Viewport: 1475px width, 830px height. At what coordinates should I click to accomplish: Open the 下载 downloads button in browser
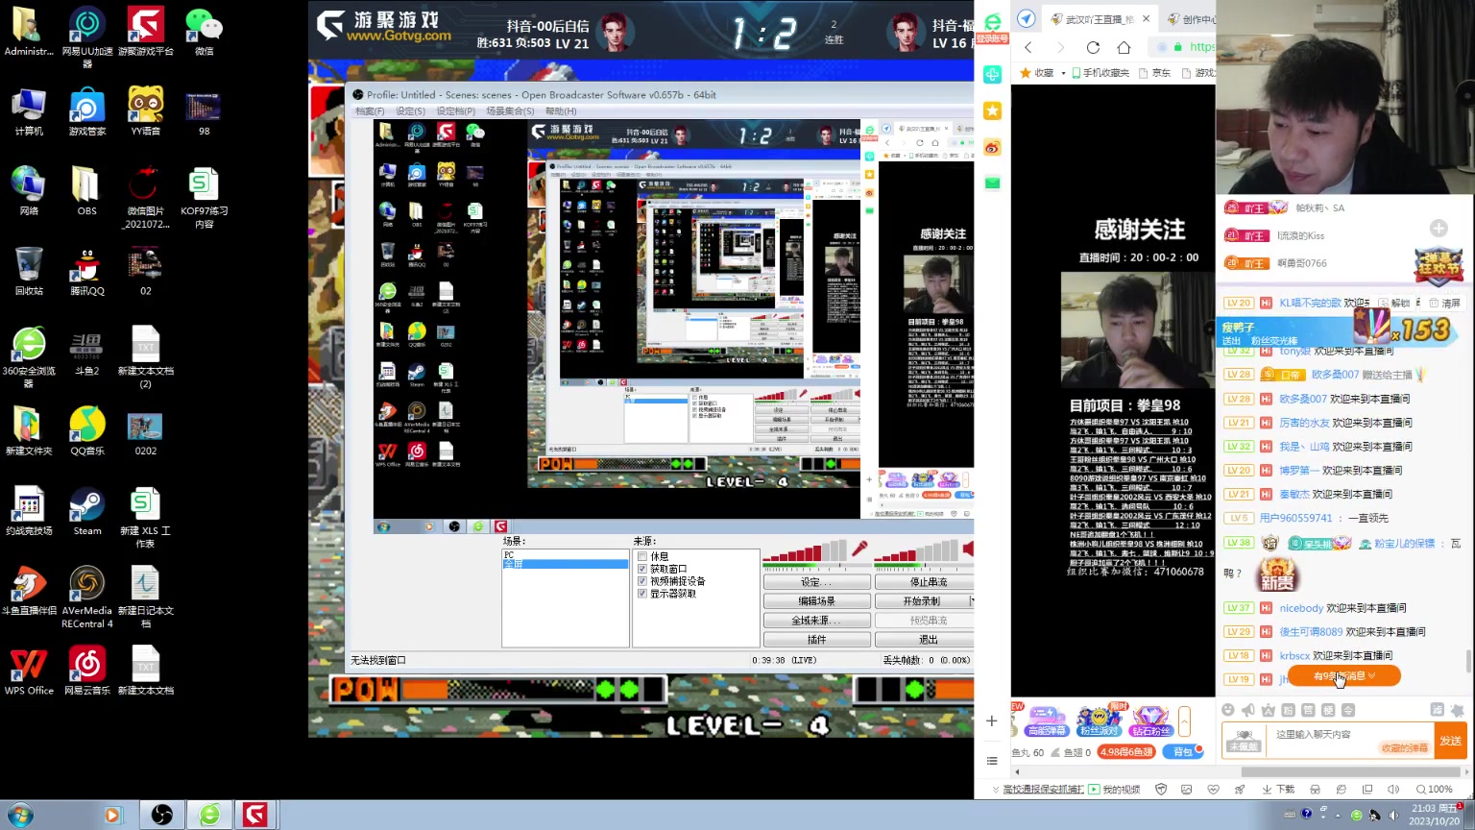pos(1278,790)
